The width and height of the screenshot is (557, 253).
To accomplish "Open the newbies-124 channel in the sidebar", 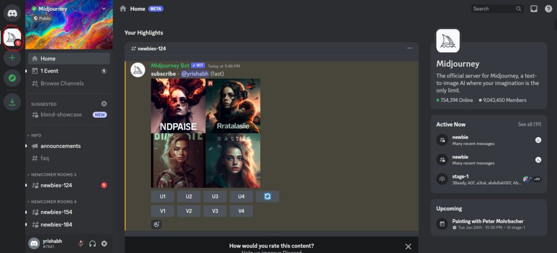I will [x=69, y=185].
